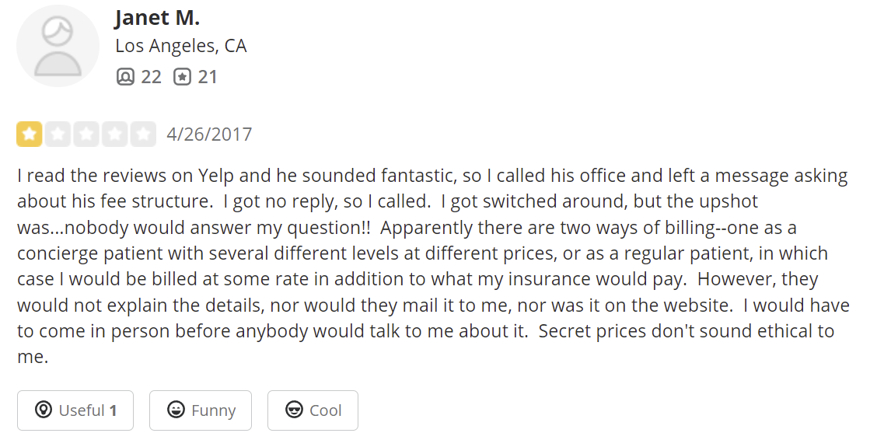Click the second empty rating star
Viewport: 877px width, 447px height.
pos(58,134)
